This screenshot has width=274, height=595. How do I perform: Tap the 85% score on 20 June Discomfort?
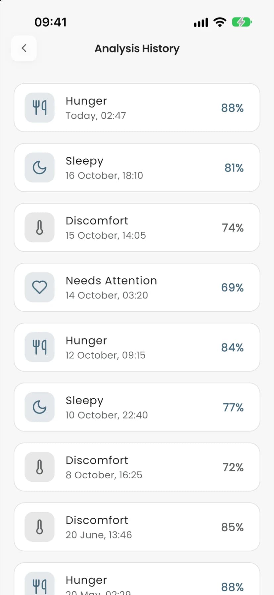[x=232, y=527]
